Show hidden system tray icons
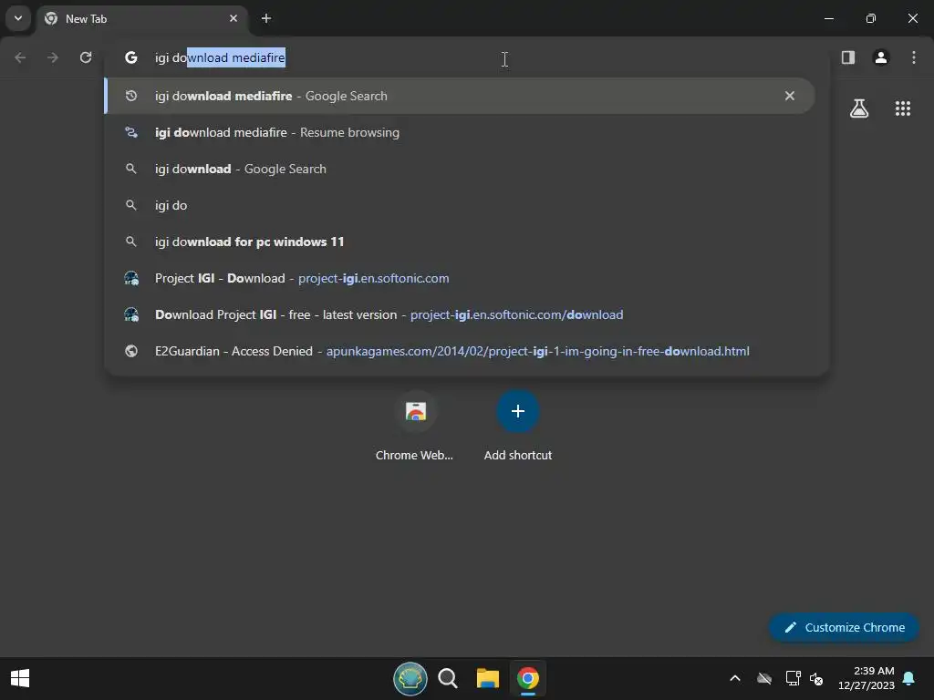 [x=735, y=678]
